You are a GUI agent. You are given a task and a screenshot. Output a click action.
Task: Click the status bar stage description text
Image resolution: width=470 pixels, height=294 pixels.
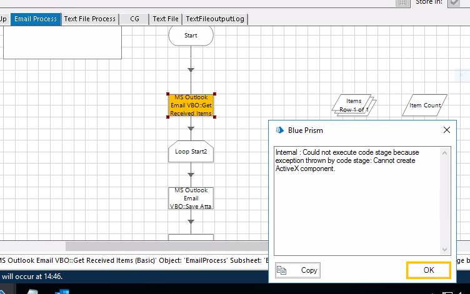134,260
